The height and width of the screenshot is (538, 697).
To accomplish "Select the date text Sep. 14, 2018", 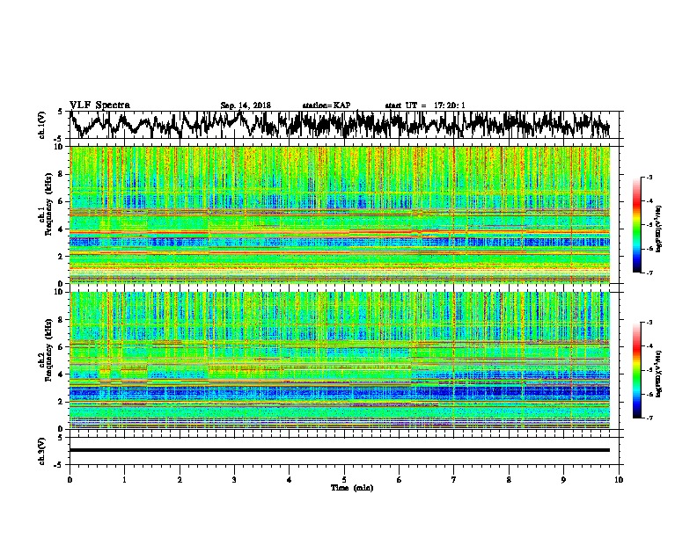I will point(246,105).
